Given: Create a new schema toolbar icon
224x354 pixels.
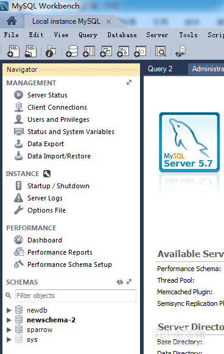Looking at the screenshot, I should pyautogui.click(x=72, y=51).
